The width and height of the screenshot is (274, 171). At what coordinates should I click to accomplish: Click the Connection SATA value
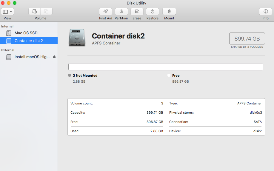tap(258, 122)
